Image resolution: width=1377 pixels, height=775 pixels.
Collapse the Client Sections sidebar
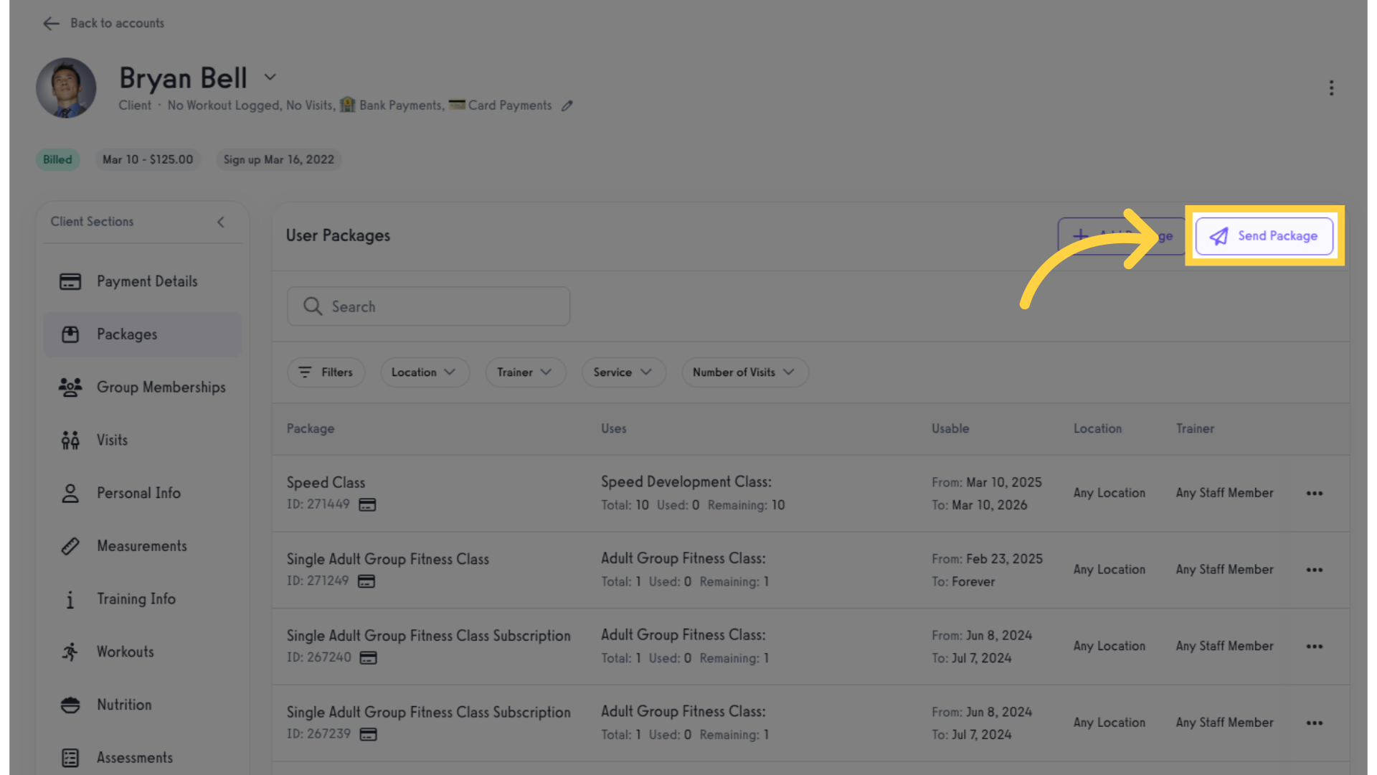(x=221, y=222)
